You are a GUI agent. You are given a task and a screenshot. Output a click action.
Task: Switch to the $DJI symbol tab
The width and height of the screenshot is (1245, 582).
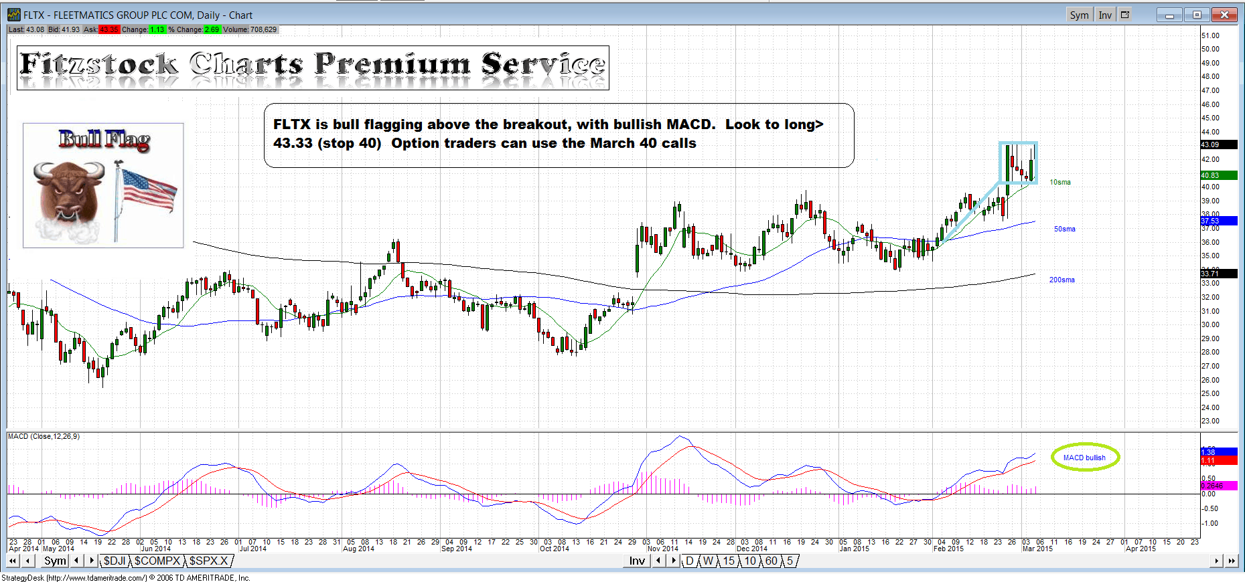(115, 561)
